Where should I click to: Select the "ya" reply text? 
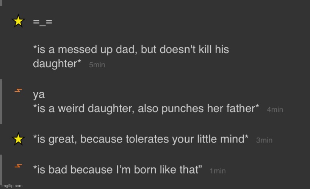click(39, 95)
